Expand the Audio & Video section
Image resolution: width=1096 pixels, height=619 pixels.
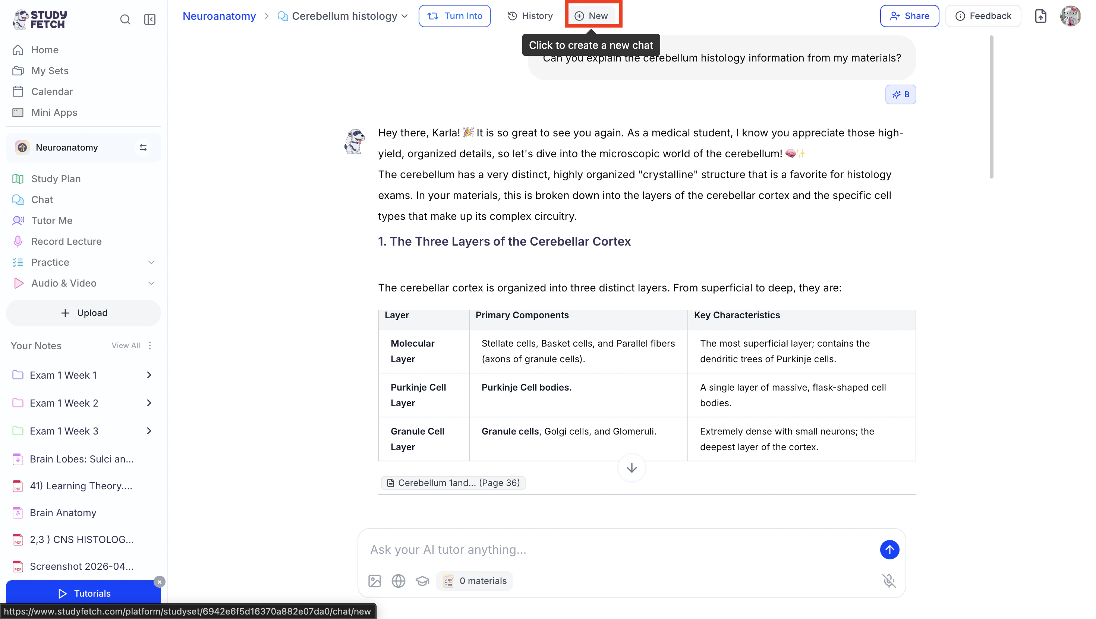[151, 283]
